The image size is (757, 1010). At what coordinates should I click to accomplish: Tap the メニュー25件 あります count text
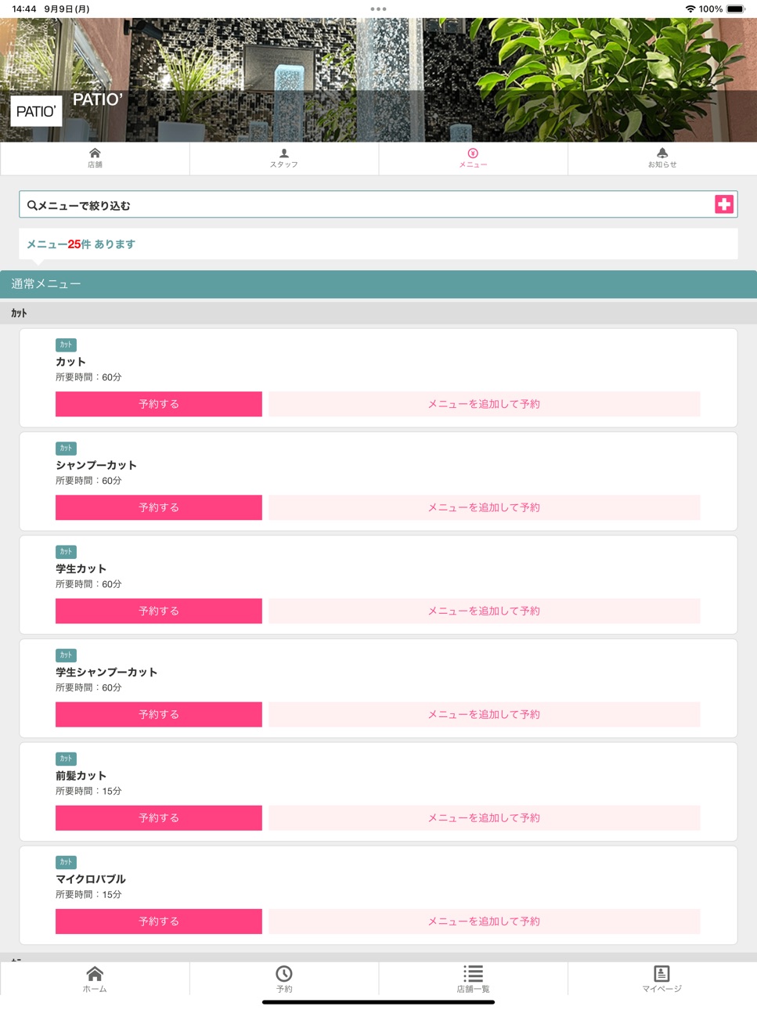coord(81,244)
